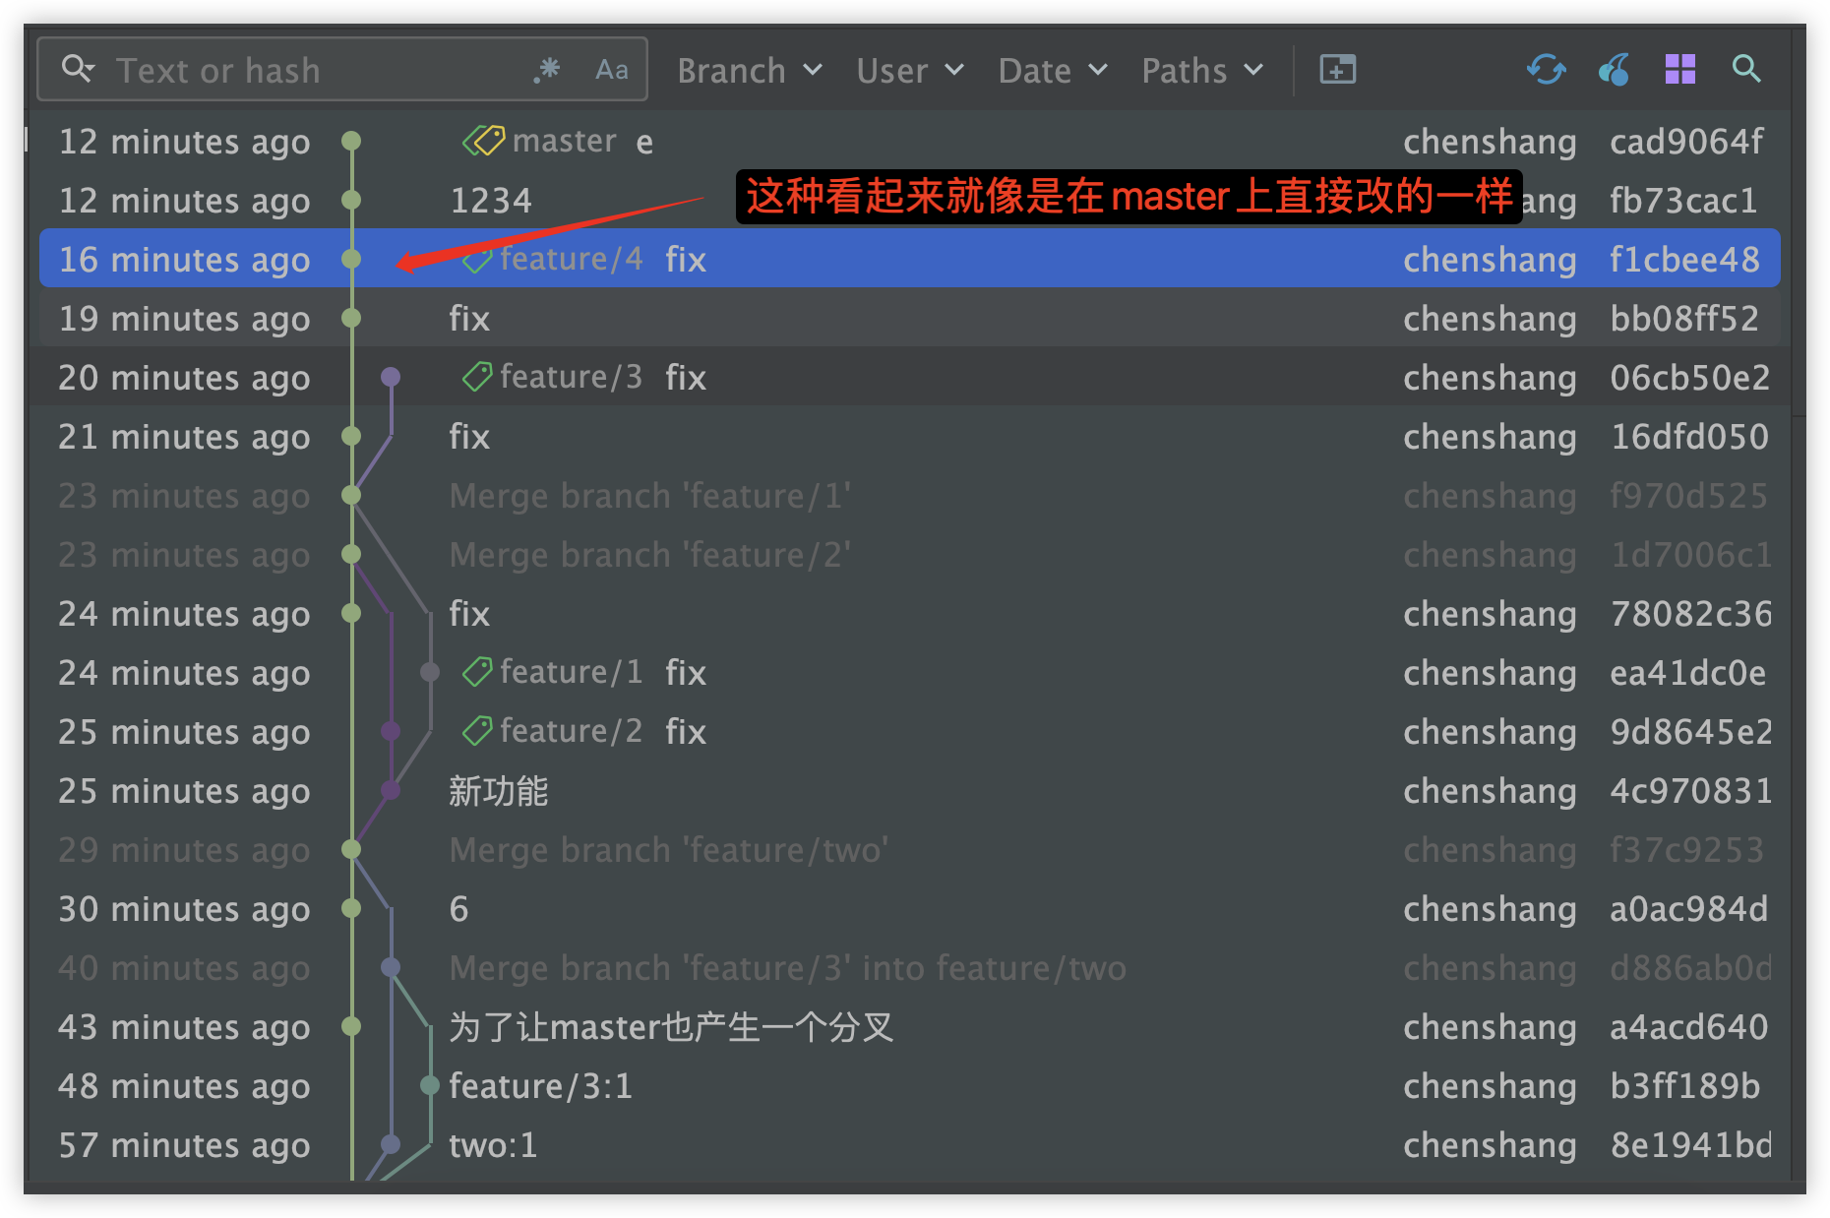Open the User filter dropdown

(x=909, y=71)
